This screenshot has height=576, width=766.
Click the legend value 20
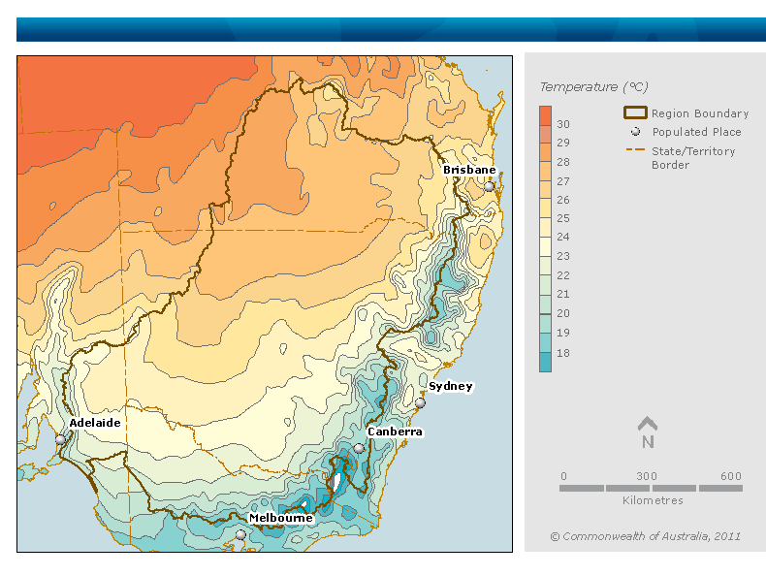tap(563, 313)
